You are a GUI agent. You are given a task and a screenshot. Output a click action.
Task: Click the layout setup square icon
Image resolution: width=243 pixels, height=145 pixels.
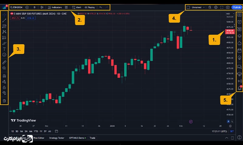click(x=188, y=7)
